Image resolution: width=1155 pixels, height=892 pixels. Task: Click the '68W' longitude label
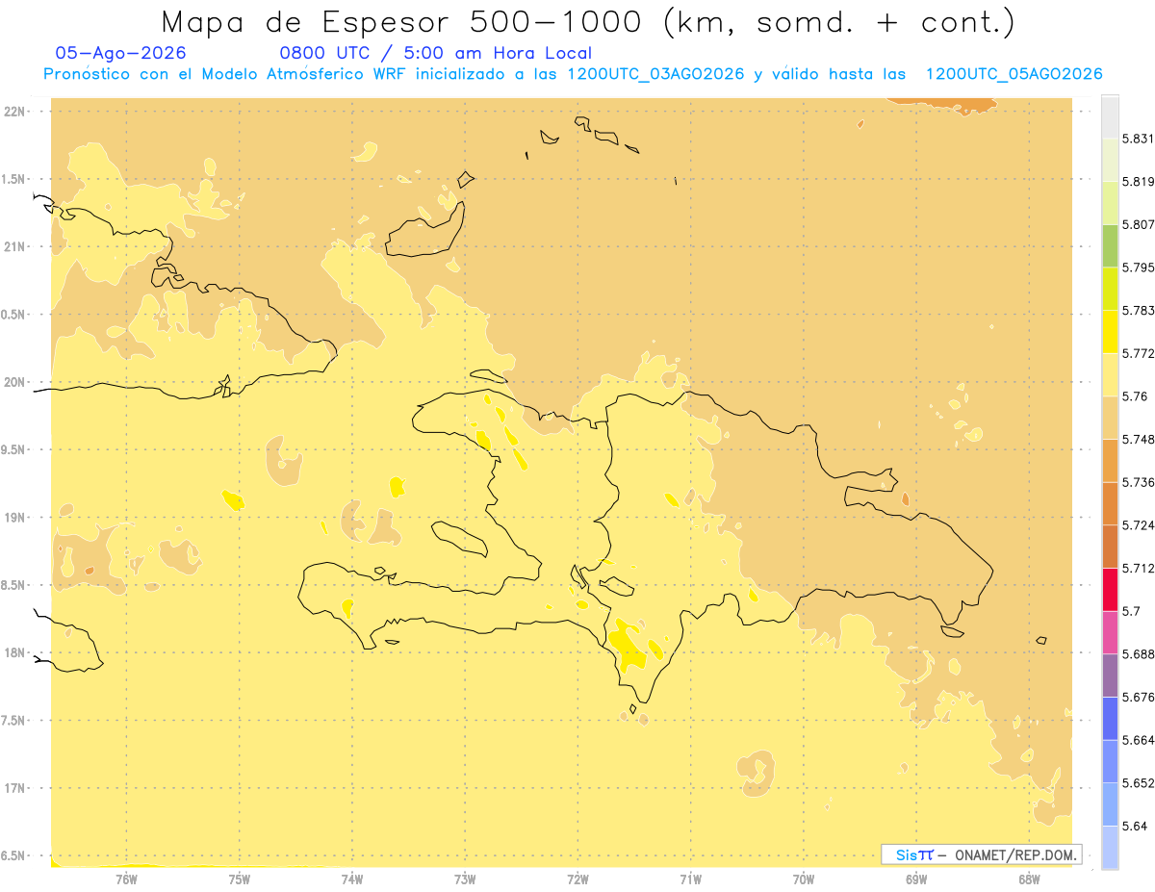coord(1029,879)
